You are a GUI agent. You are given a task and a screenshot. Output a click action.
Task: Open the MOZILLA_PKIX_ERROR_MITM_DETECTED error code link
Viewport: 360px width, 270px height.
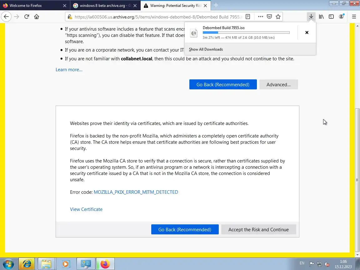tap(136, 192)
